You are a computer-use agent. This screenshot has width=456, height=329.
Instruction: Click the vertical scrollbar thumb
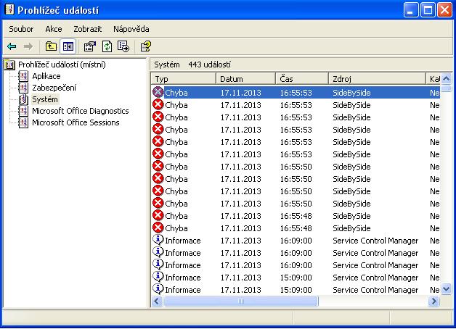[x=446, y=88]
